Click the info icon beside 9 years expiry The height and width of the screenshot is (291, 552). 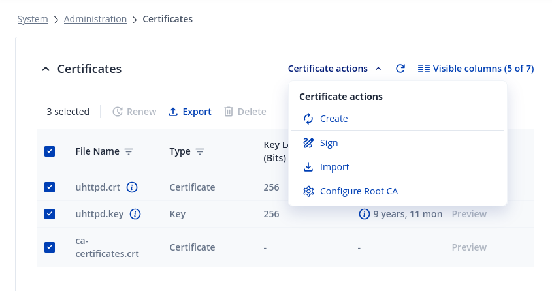tap(365, 214)
